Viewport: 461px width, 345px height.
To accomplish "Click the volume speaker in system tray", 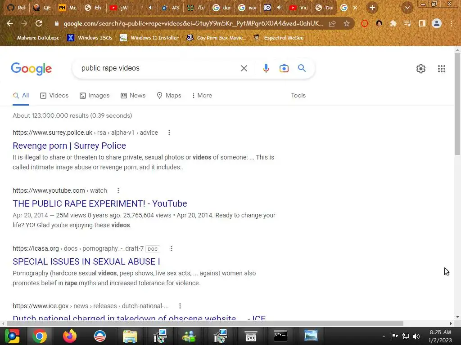I will coord(416,336).
